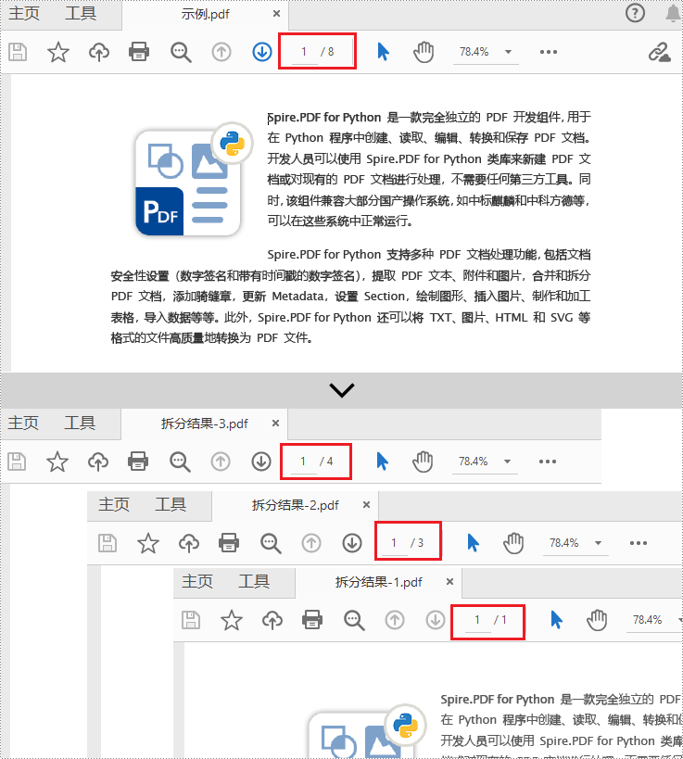683x759 pixels.
Task: Open 主页 tab in 拆分结果-3.pdf window
Action: click(x=23, y=424)
